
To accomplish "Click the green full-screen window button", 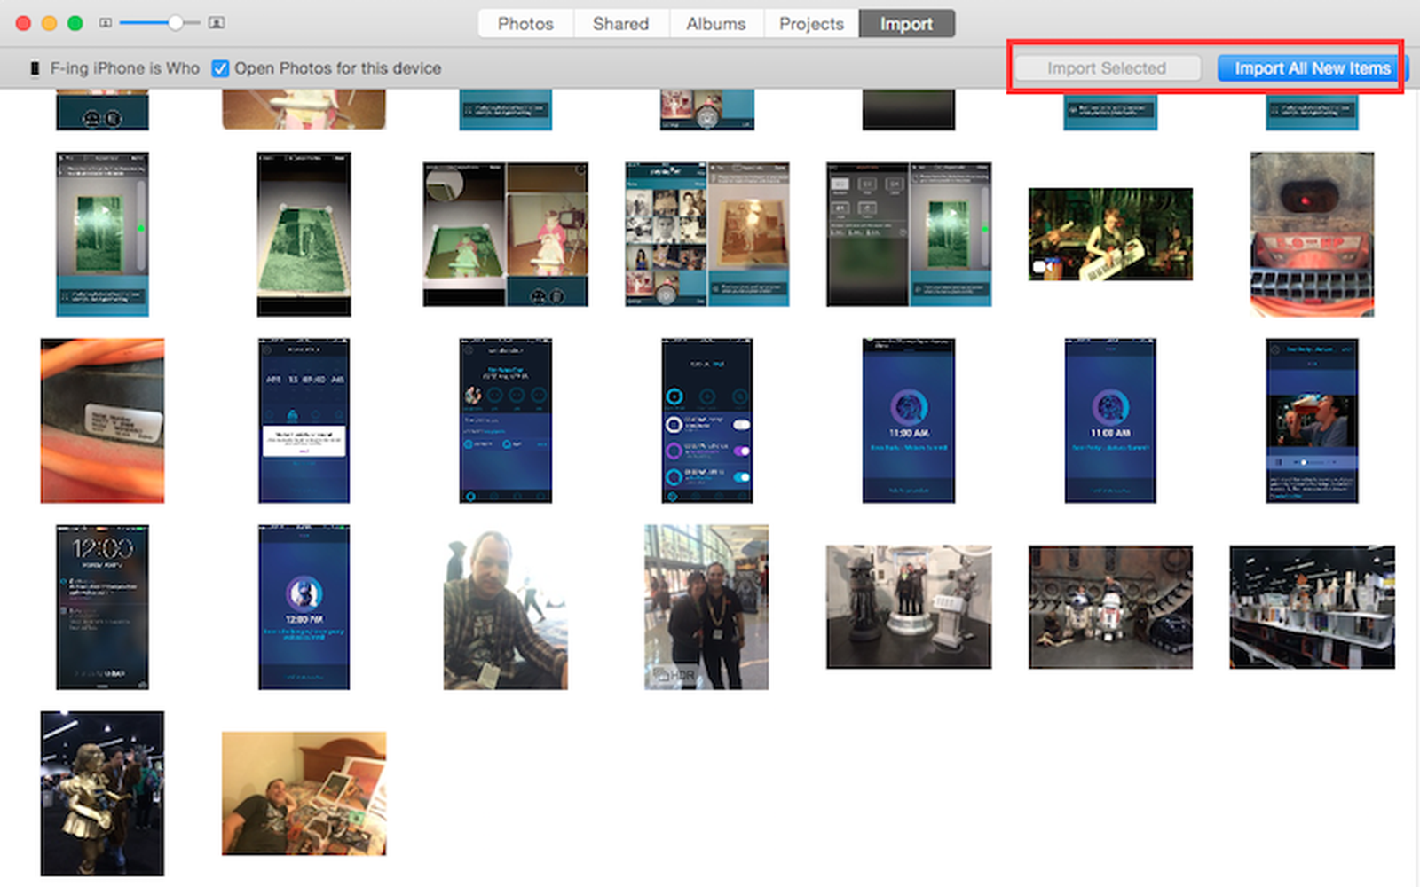I will click(x=75, y=23).
